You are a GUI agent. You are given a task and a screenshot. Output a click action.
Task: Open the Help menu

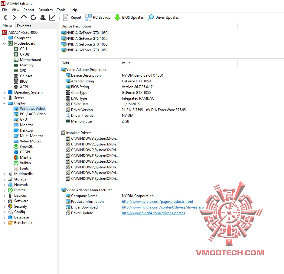click(73, 10)
